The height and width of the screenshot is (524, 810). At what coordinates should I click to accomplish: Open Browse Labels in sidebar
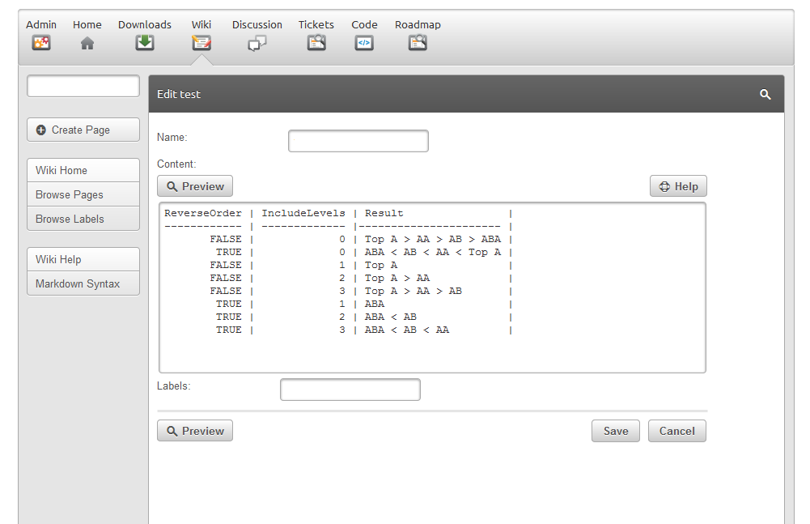[83, 219]
